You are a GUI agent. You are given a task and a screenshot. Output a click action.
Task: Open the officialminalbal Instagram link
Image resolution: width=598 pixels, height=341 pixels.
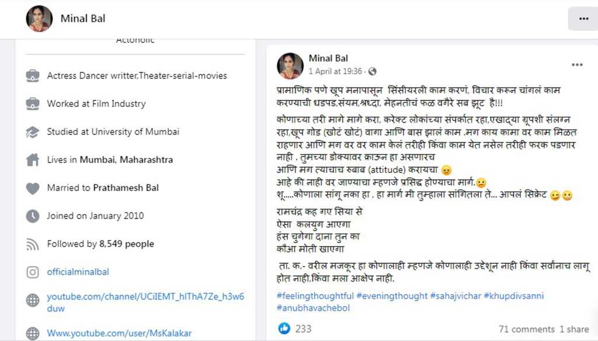[x=78, y=272]
